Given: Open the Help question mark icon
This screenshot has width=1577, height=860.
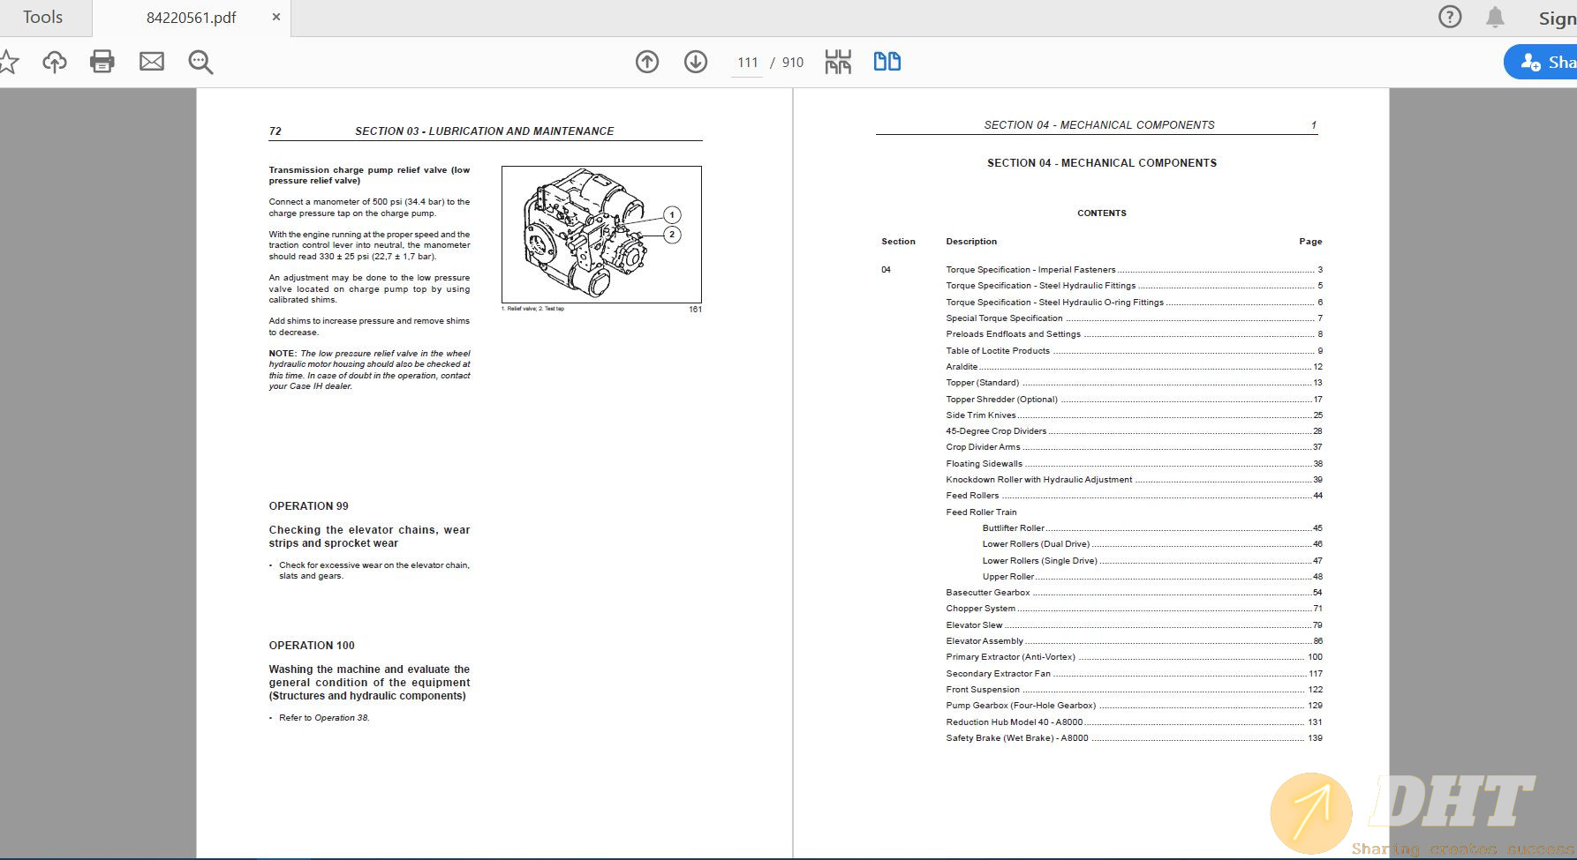Looking at the screenshot, I should (1449, 17).
